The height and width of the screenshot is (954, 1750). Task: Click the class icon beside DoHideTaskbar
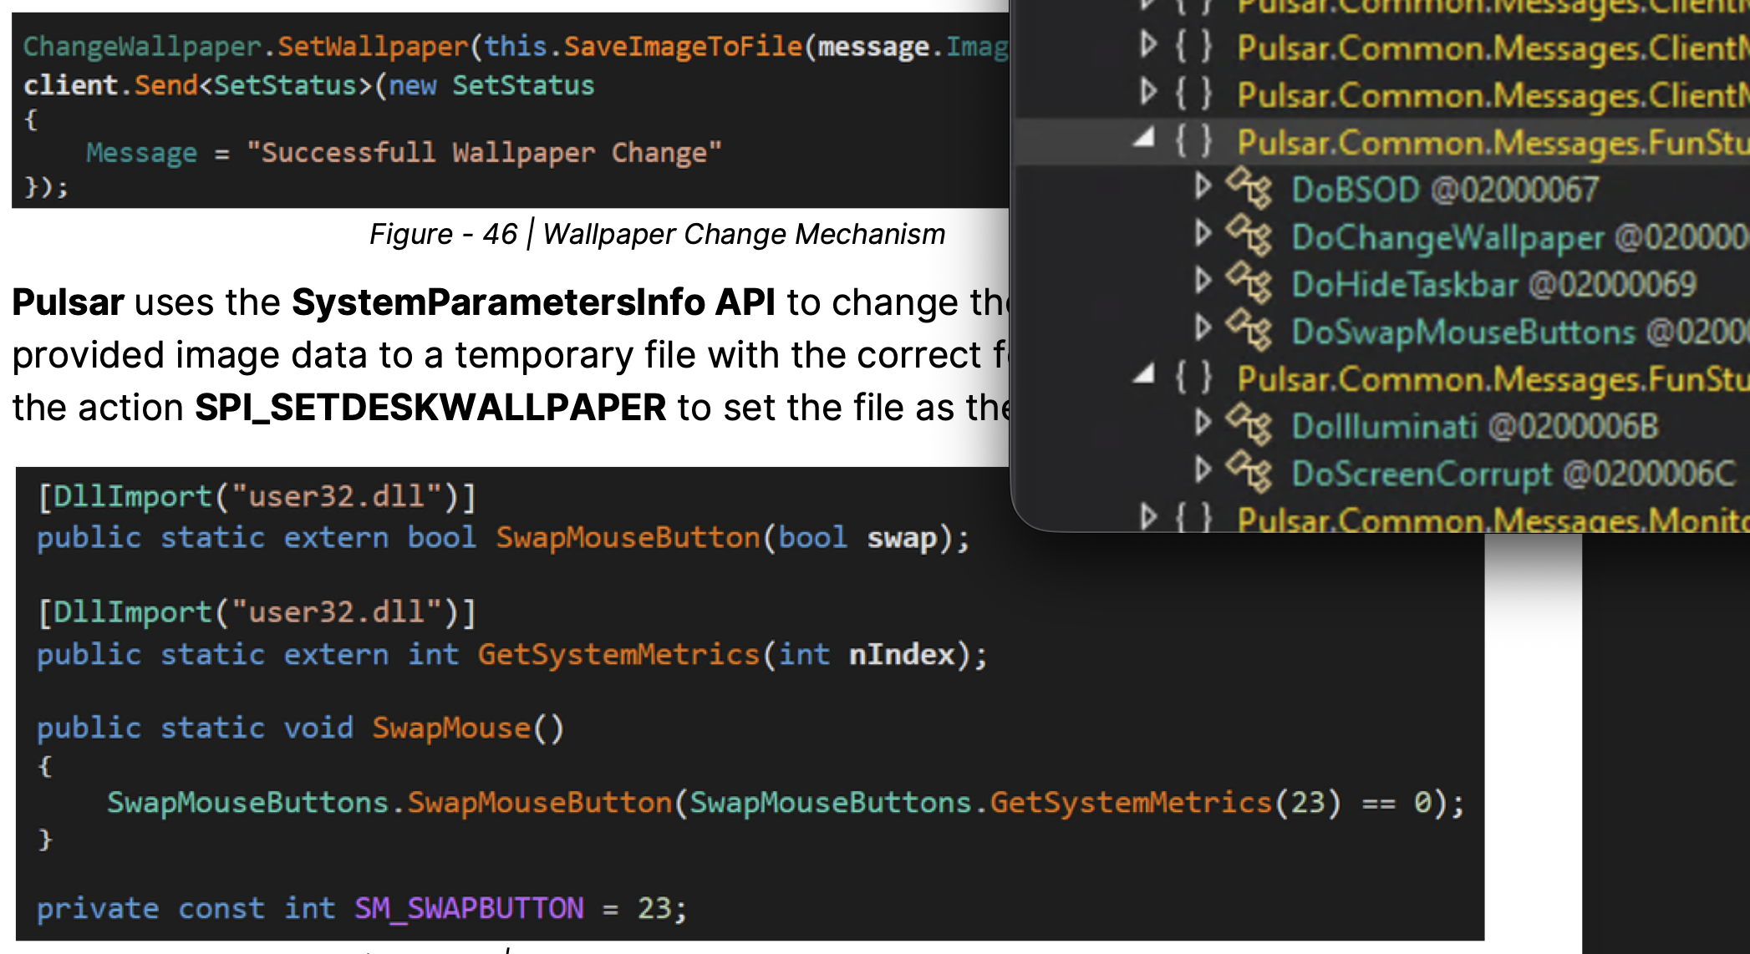coord(1249,283)
